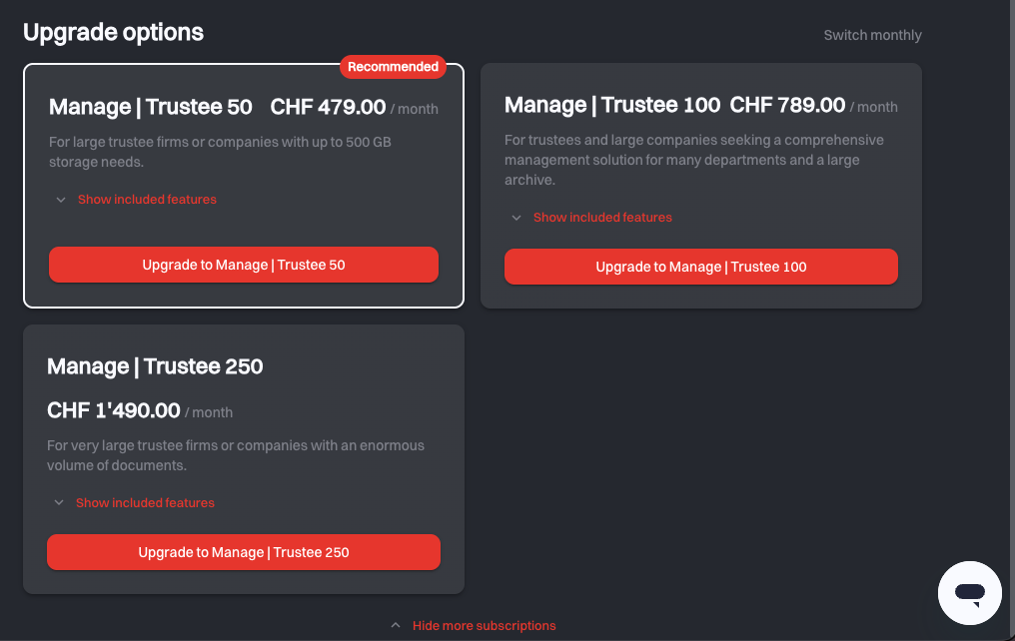The height and width of the screenshot is (641, 1015).
Task: Click the Upgrade options heading
Action: point(113,32)
